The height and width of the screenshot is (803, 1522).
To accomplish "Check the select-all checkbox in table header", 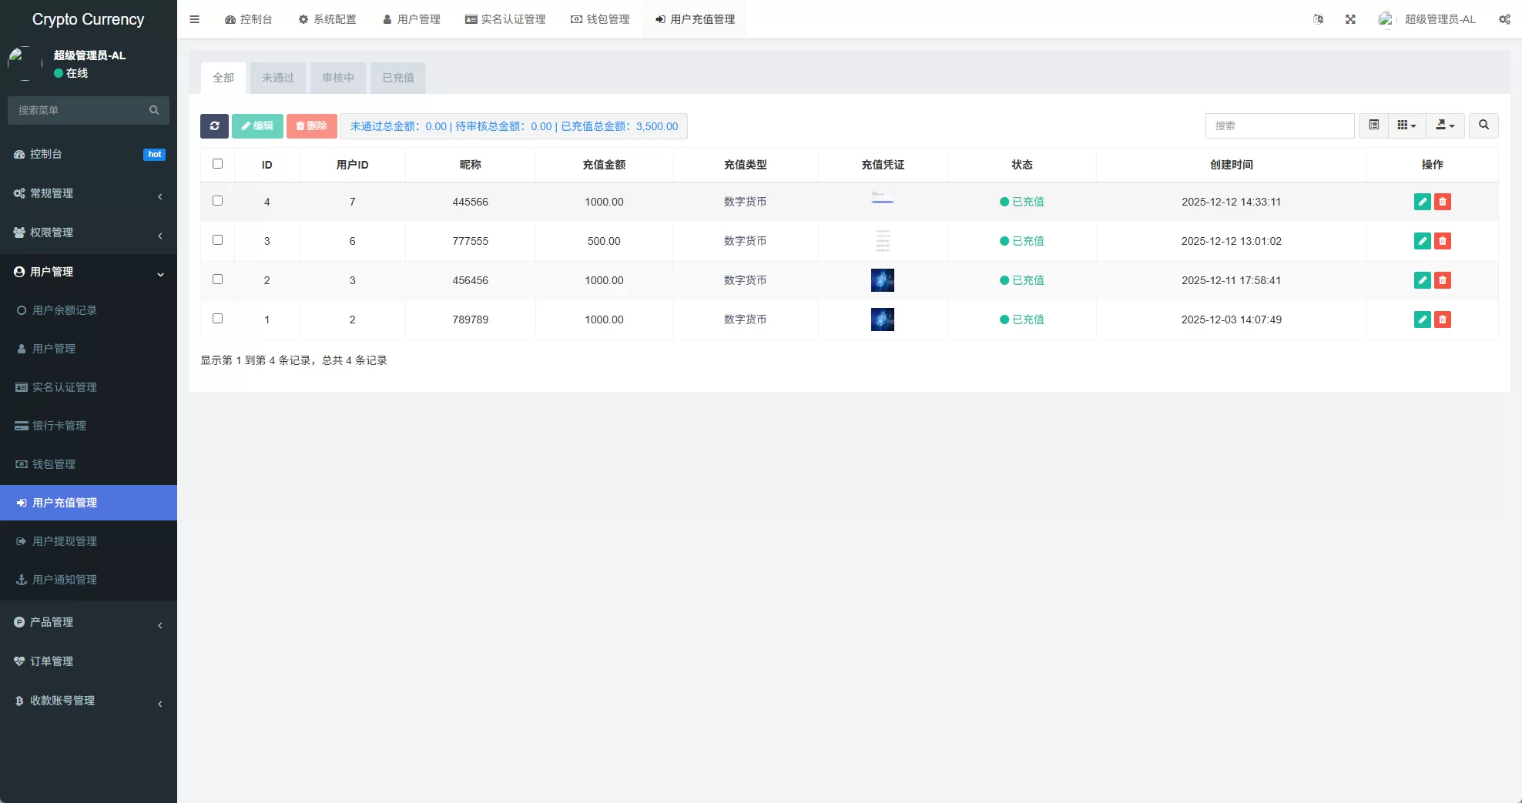I will [217, 164].
